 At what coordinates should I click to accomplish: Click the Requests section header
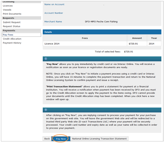[21, 18]
